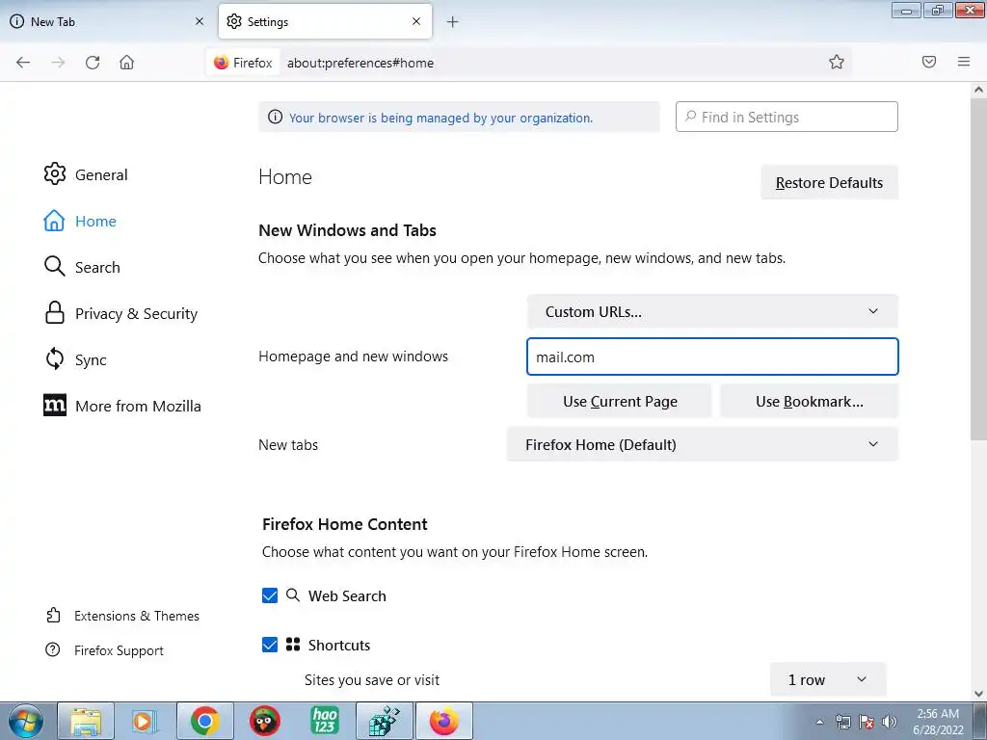Image resolution: width=987 pixels, height=740 pixels.
Task: Uncheck the Web Search checkbox
Action: (270, 595)
